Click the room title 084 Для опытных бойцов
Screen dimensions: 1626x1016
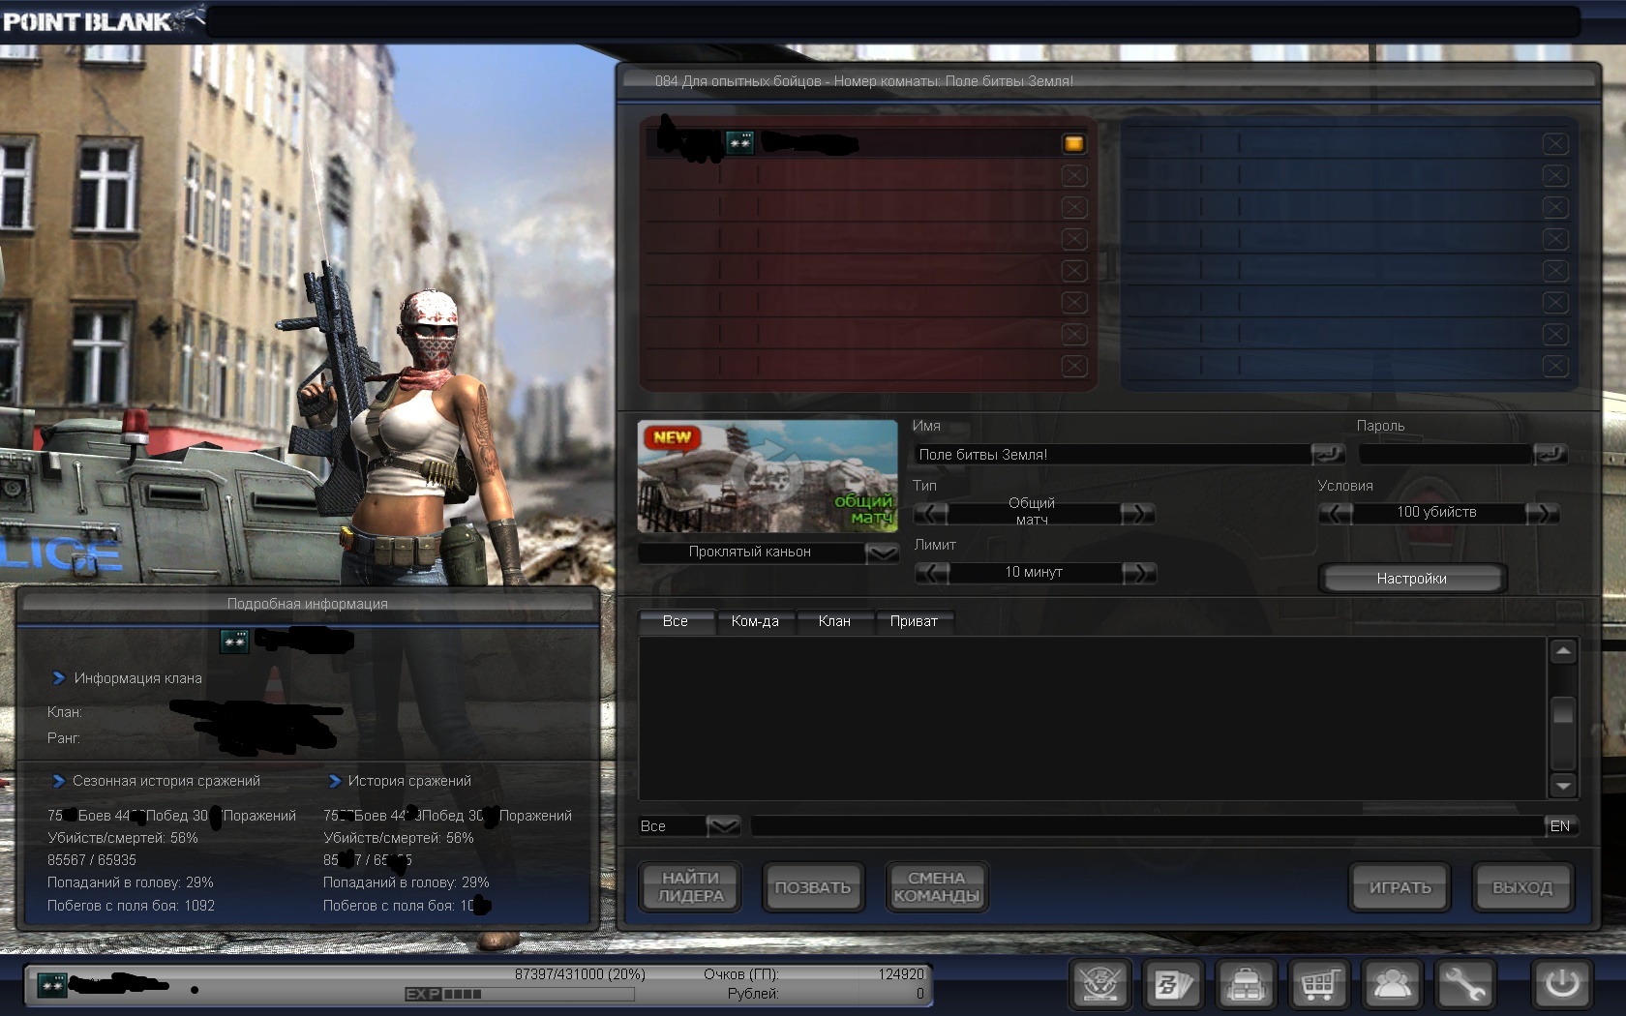(x=738, y=81)
